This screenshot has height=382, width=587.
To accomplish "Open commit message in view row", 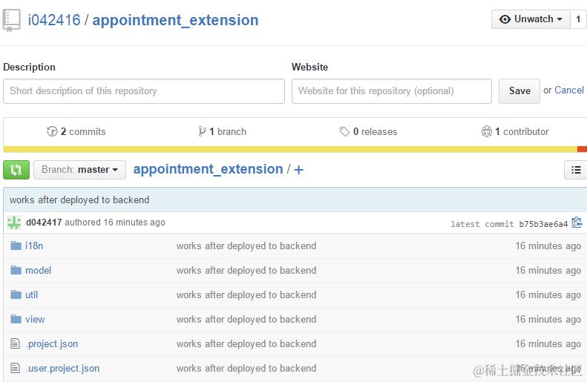I will coord(246,319).
